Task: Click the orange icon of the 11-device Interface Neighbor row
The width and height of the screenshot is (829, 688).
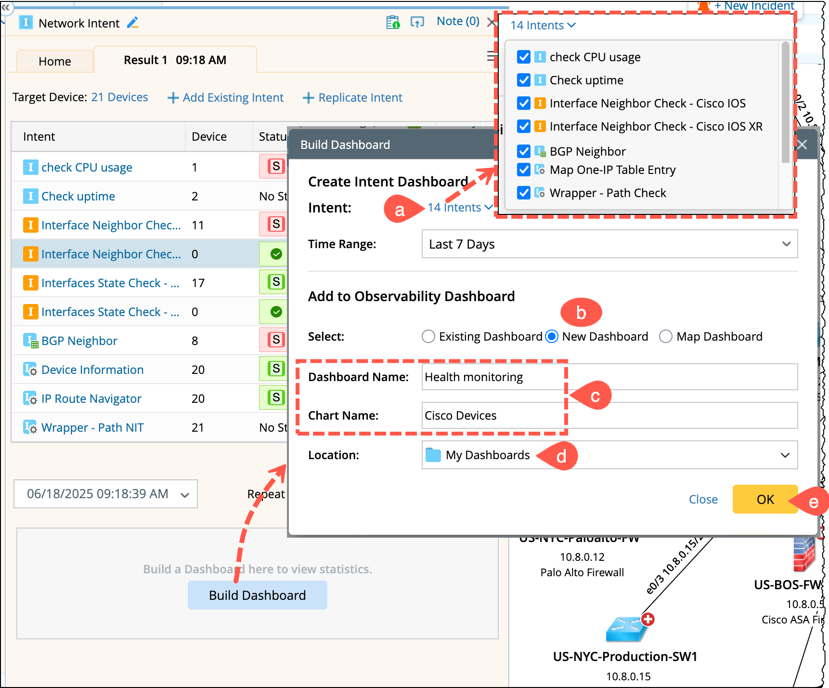Action: 30,225
